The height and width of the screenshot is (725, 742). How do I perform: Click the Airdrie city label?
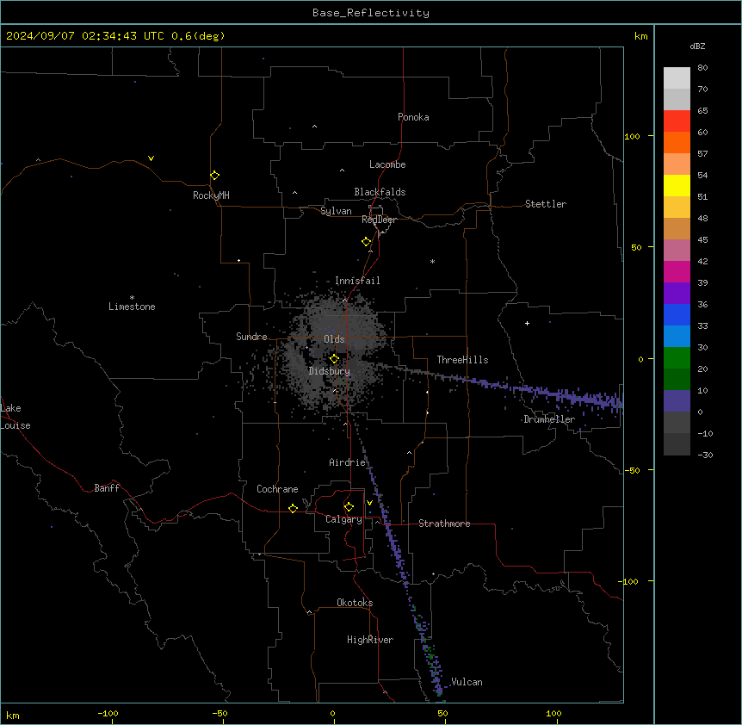coord(348,462)
